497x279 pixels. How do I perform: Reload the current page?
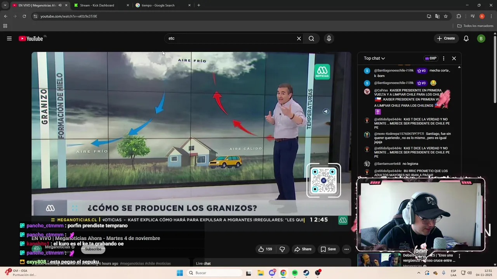coord(24,16)
